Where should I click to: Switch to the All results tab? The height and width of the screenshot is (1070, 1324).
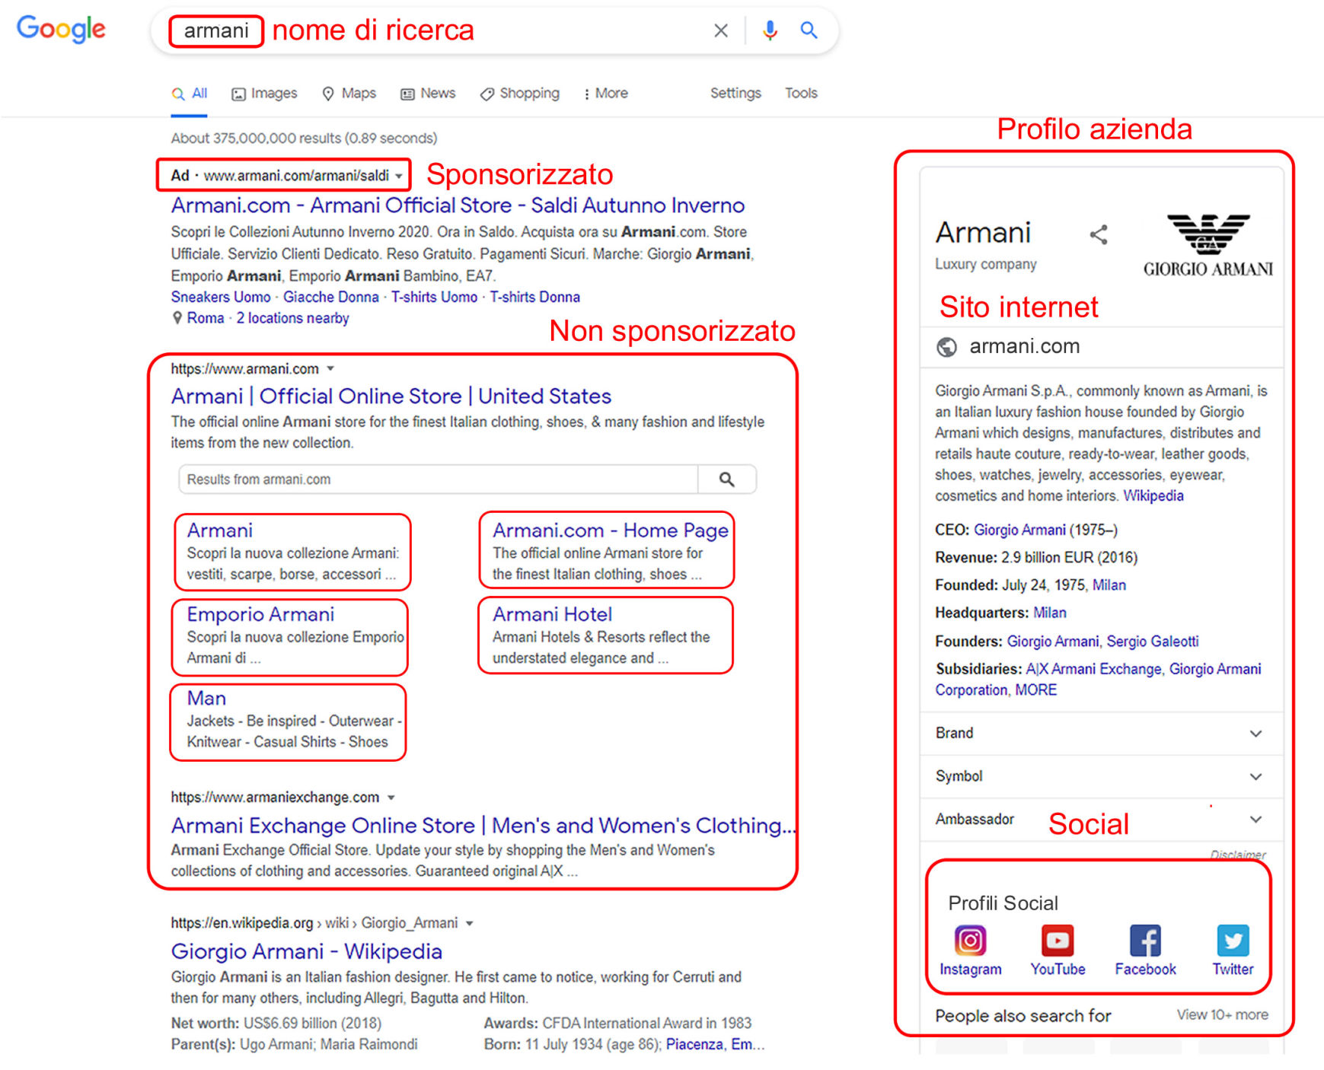click(190, 94)
